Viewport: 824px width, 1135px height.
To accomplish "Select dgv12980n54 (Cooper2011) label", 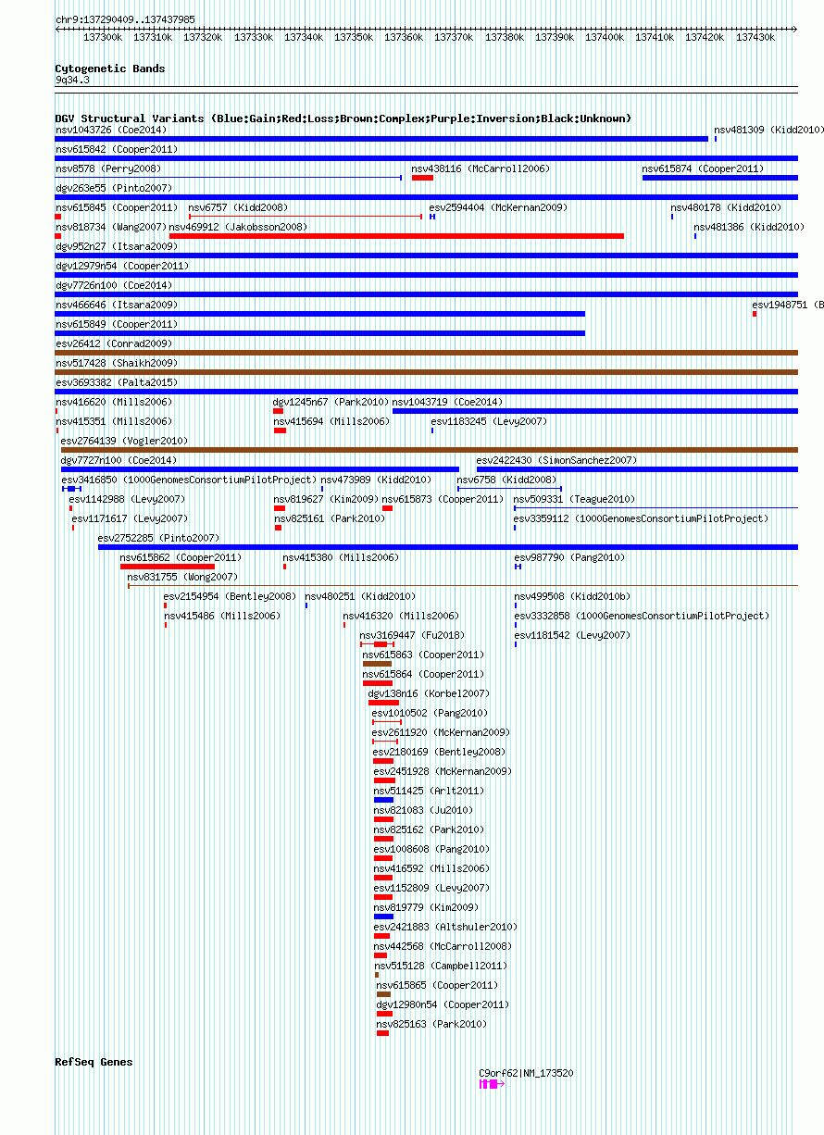I will [x=443, y=1004].
